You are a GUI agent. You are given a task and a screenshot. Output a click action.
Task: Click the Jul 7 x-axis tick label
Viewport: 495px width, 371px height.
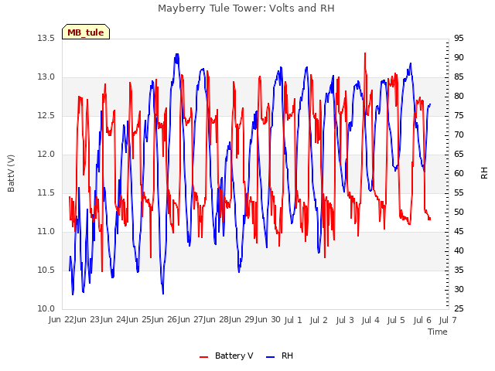[x=448, y=320]
